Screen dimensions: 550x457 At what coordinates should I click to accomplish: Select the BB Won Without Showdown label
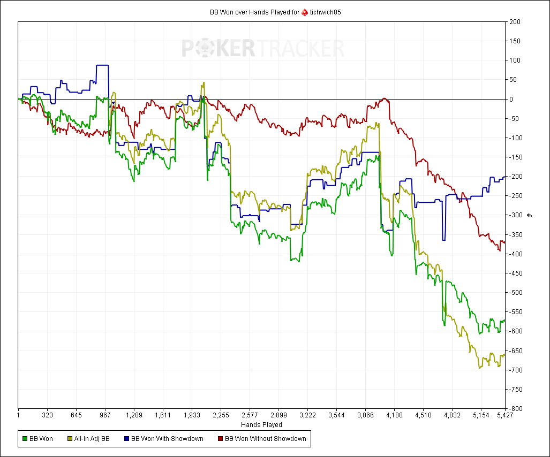point(266,439)
